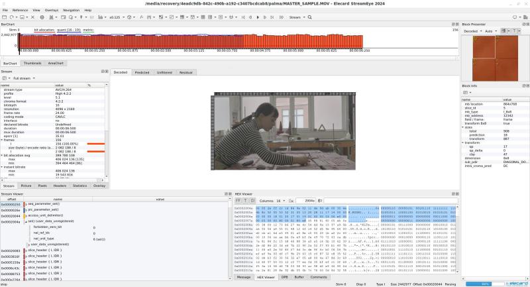Toggle the T text button in Block Presenter
The height and width of the screenshot is (287, 530).
click(515, 31)
